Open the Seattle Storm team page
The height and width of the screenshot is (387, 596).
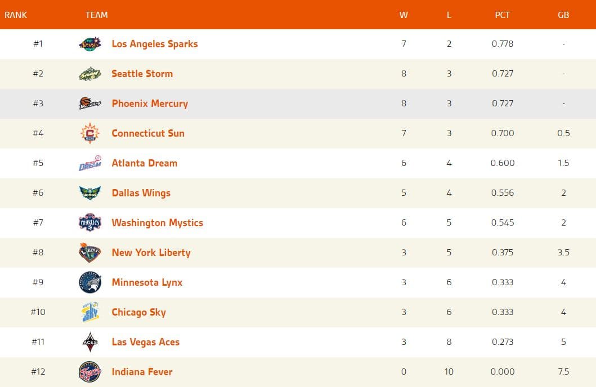point(142,74)
